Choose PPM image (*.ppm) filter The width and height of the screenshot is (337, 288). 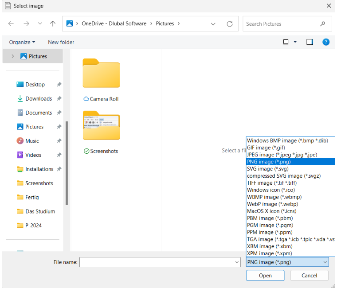pos(290,232)
